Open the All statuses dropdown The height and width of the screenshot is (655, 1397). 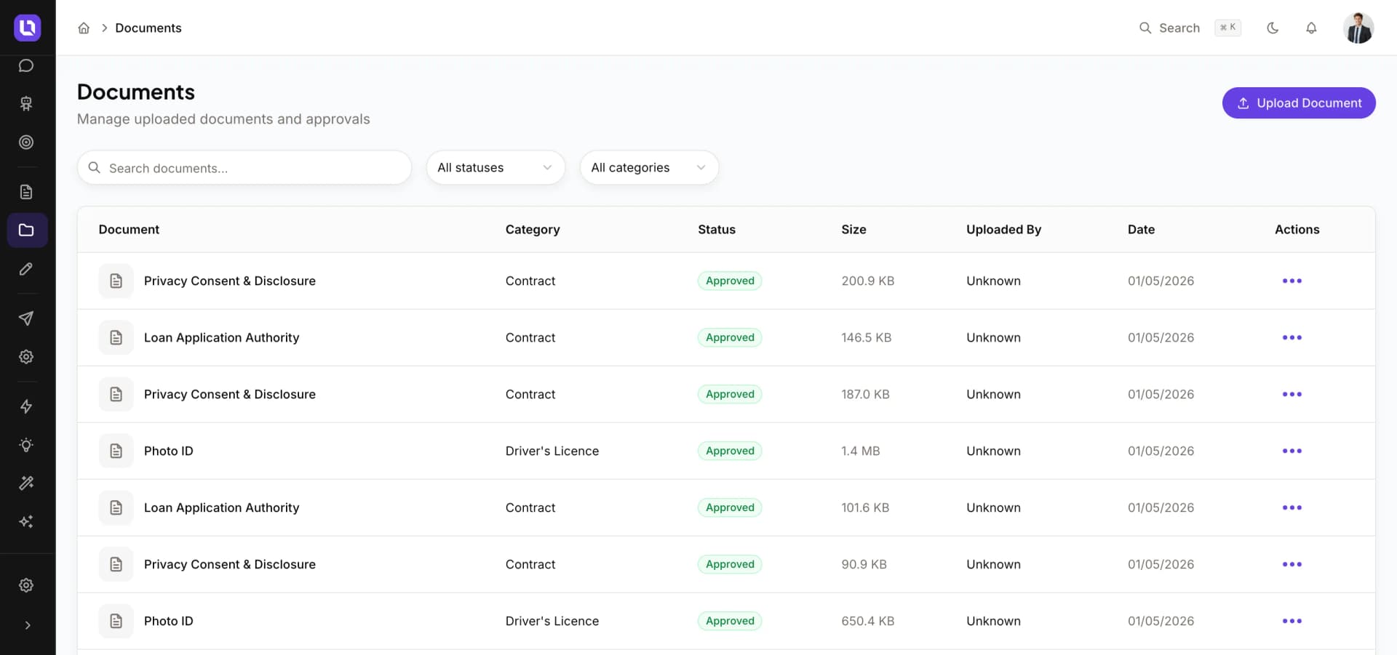[x=495, y=168]
